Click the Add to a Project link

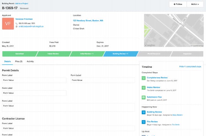[x=22, y=3]
